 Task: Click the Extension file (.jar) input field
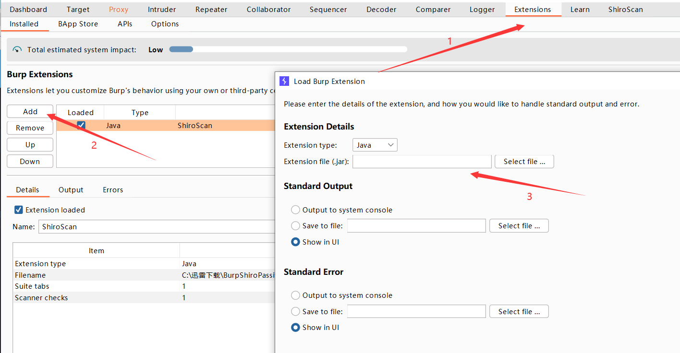coord(422,161)
